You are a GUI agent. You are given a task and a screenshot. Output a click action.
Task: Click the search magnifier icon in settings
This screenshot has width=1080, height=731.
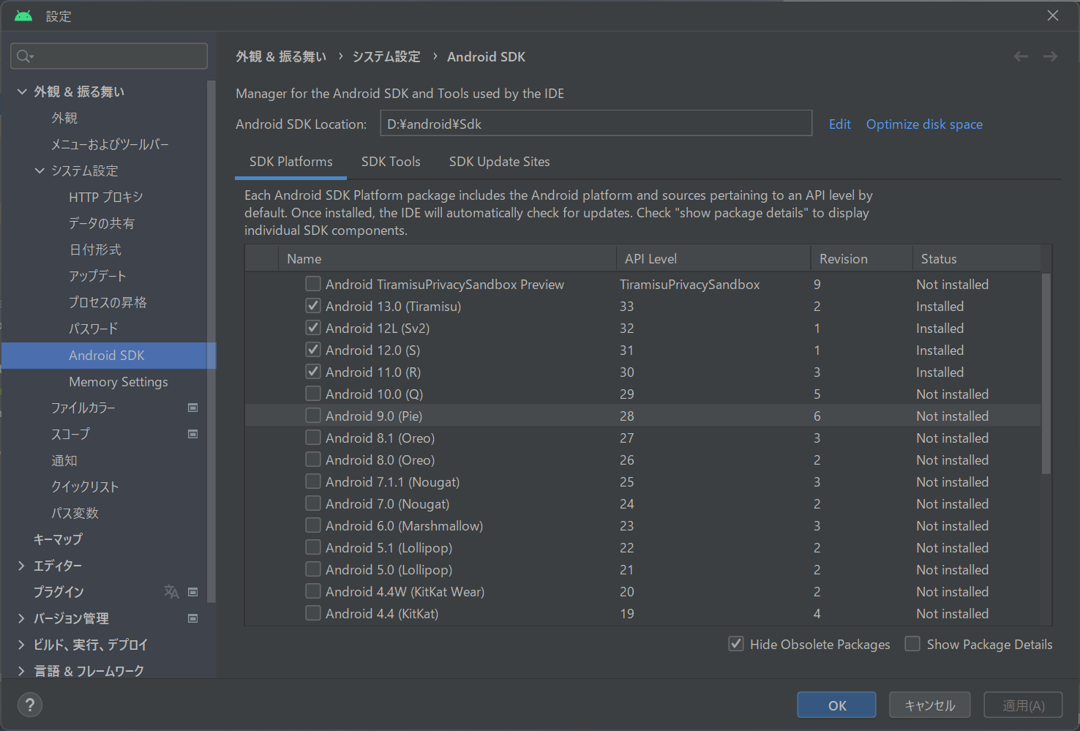[24, 56]
